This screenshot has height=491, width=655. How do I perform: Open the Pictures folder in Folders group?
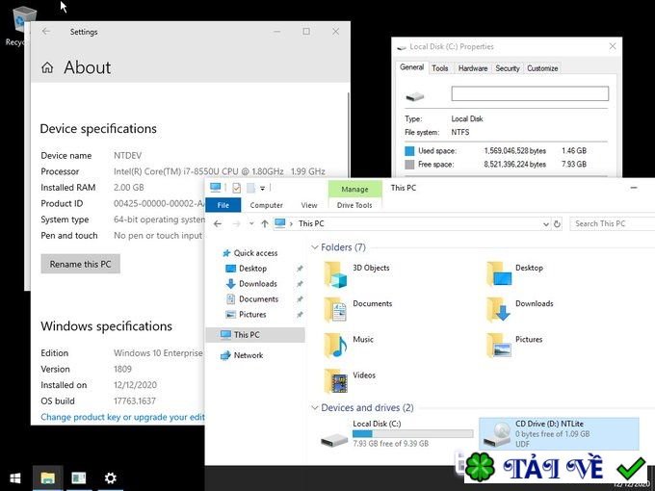[x=514, y=346]
